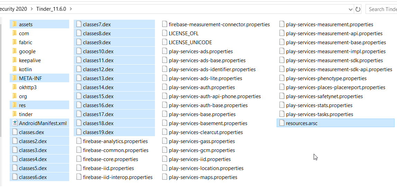Select firebase-measurement-connector.properties file name

pos(219,24)
